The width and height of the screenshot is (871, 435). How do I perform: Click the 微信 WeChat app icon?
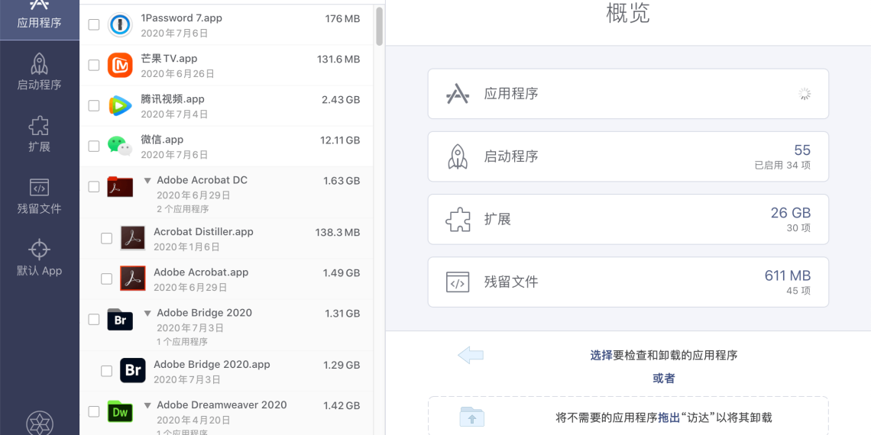point(120,146)
